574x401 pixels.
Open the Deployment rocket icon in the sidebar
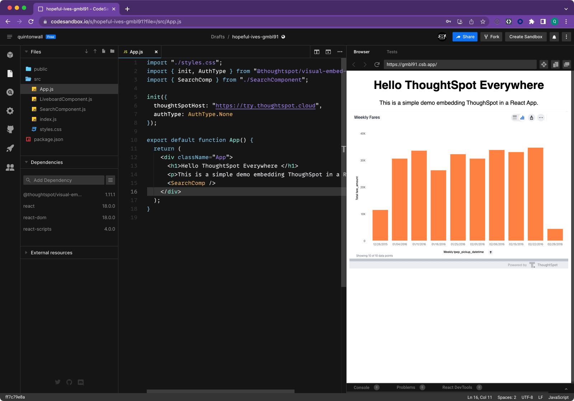click(10, 148)
